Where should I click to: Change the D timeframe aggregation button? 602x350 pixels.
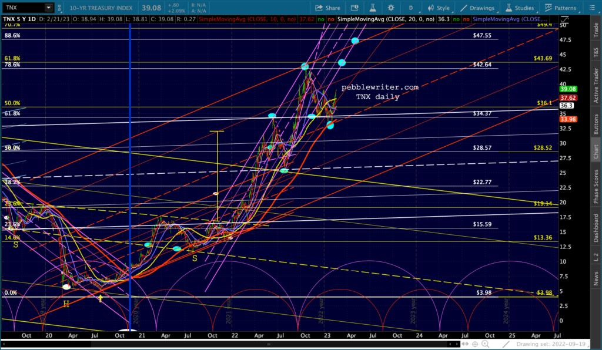(411, 8)
